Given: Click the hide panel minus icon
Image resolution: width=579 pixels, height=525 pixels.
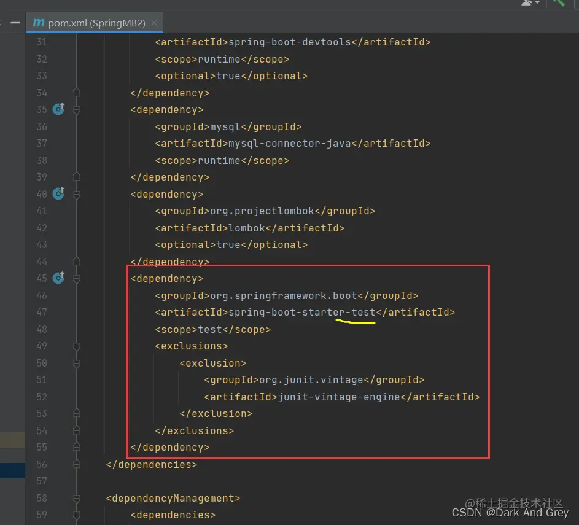Looking at the screenshot, I should (15, 23).
